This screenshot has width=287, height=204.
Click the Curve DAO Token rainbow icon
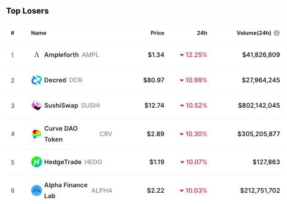[37, 134]
